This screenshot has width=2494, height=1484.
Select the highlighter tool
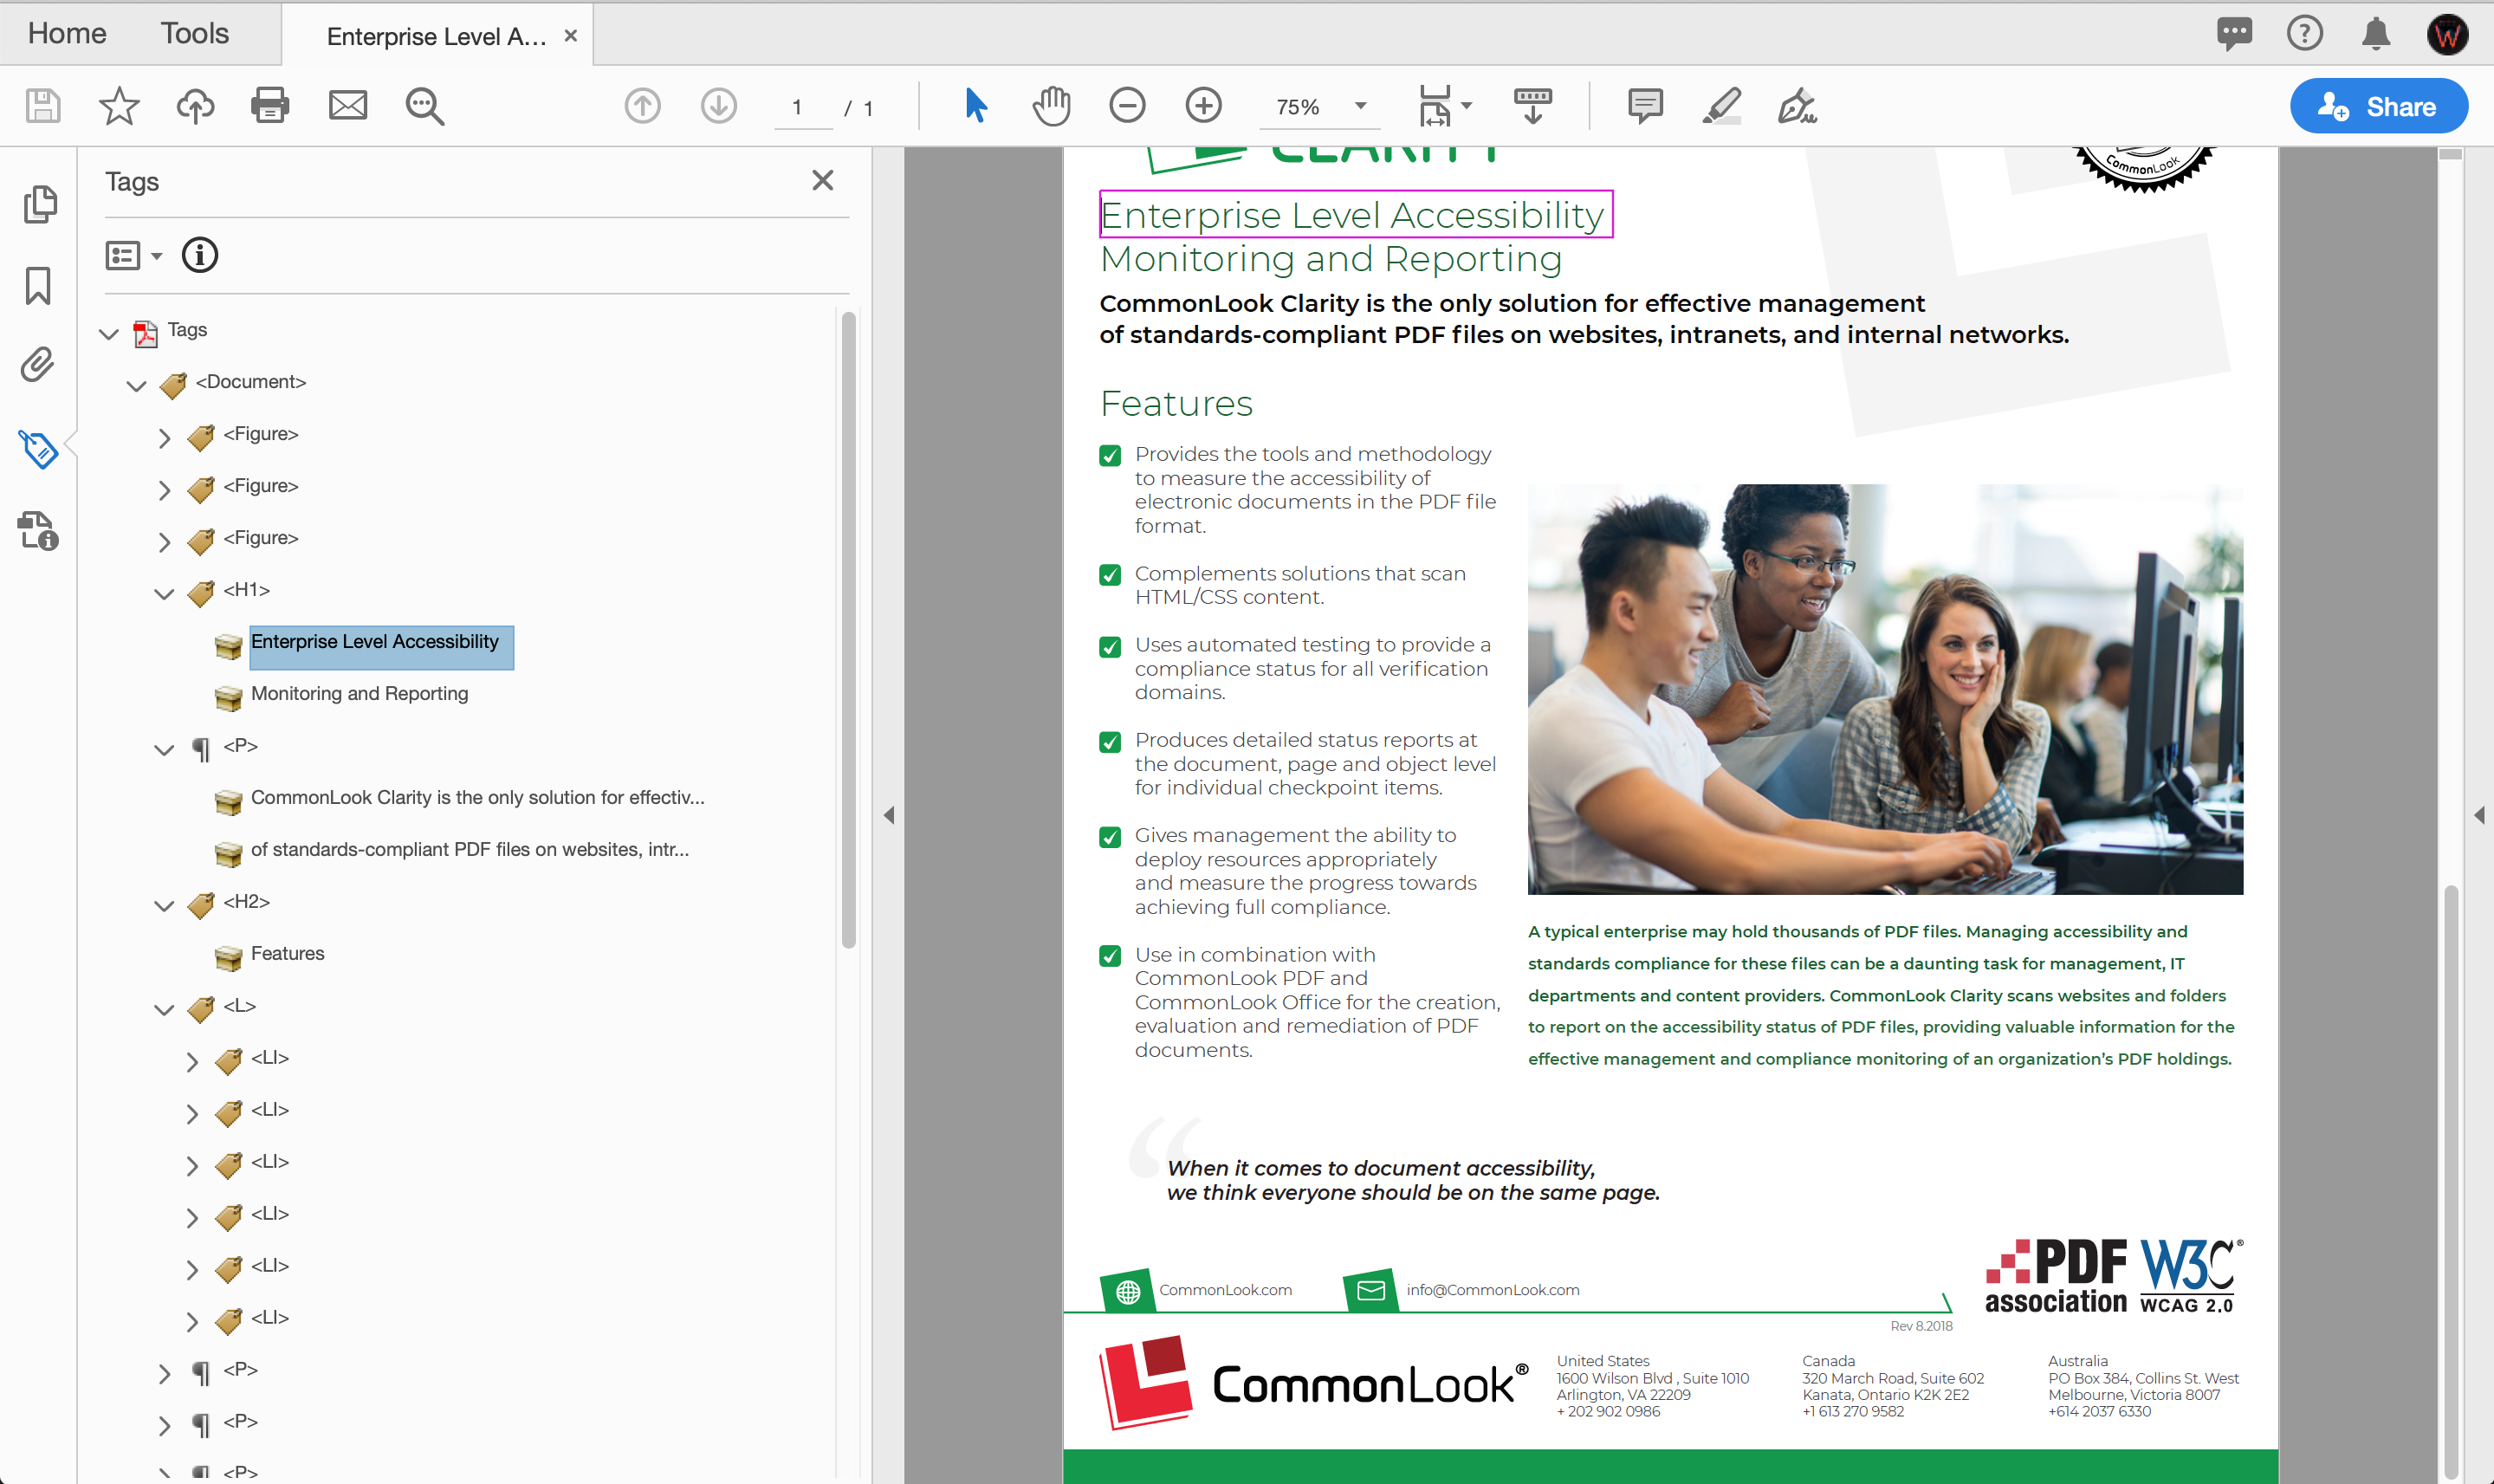coord(1722,105)
